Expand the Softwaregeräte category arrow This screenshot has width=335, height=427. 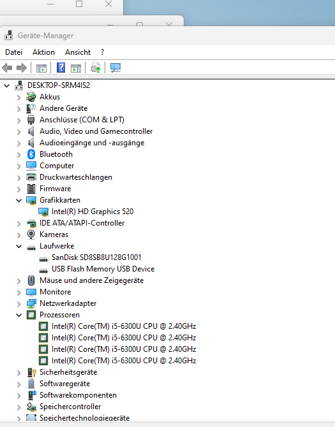pyautogui.click(x=19, y=384)
